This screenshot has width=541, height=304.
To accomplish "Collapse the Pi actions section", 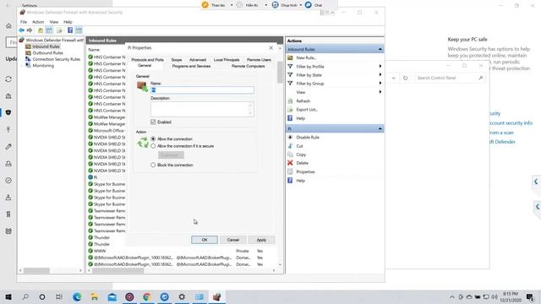I will pyautogui.click(x=380, y=128).
